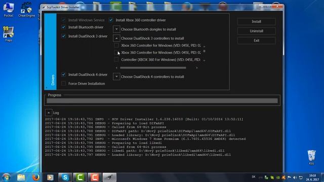Collapse the Log panel arrow
The image size is (324, 182).
click(x=49, y=113)
